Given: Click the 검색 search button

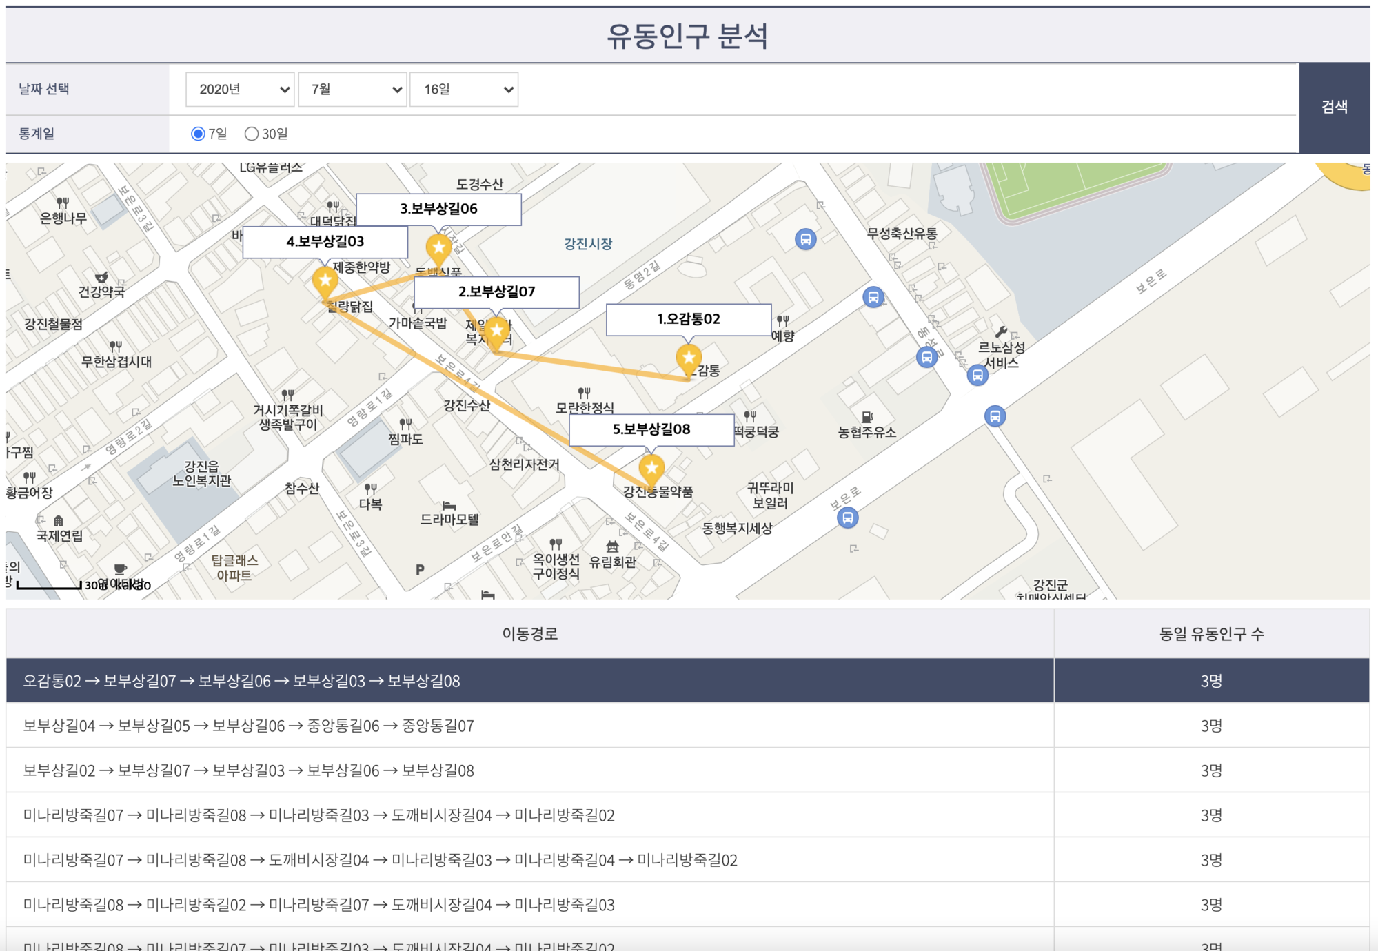Looking at the screenshot, I should pyautogui.click(x=1334, y=108).
